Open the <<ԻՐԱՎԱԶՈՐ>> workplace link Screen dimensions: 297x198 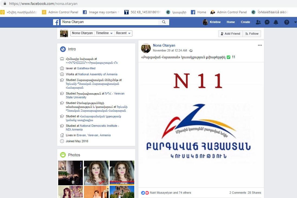click(92, 63)
